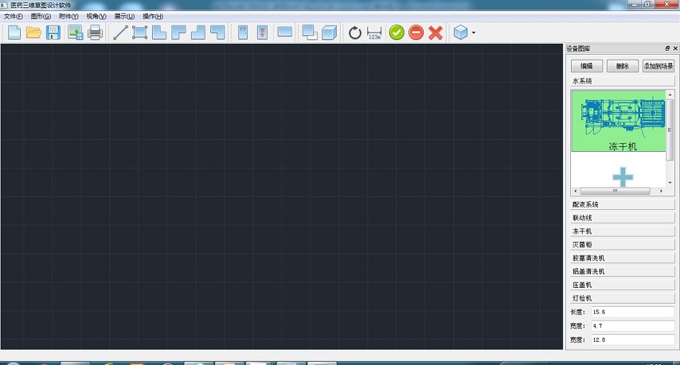Save using the floppy disk icon

click(x=53, y=33)
